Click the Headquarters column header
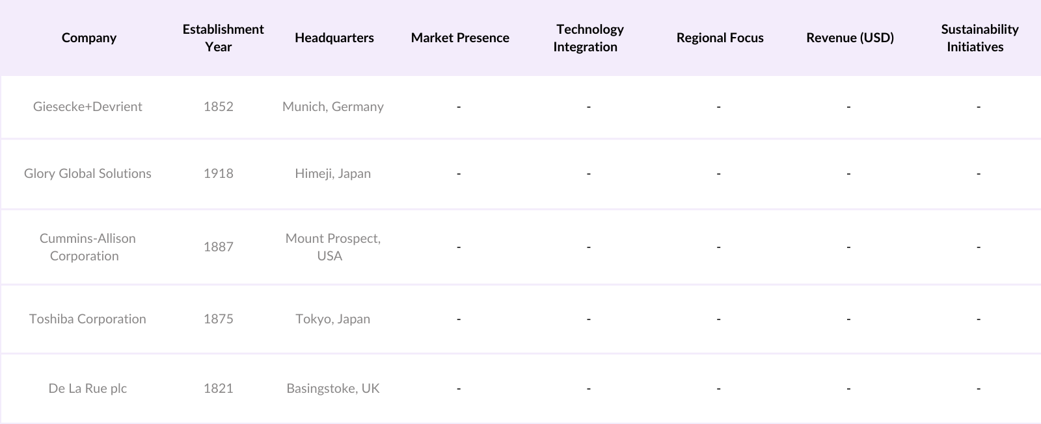1041x424 pixels. pos(334,38)
